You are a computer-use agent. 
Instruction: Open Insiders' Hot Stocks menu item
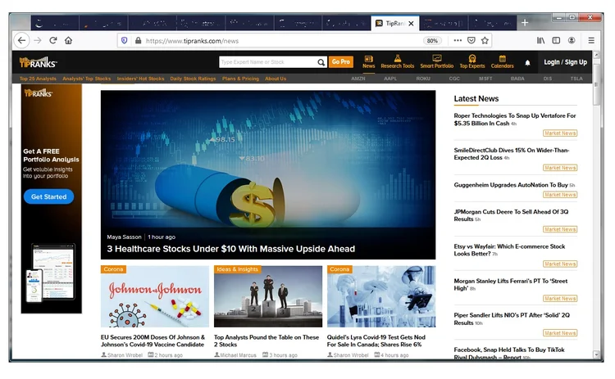140,79
